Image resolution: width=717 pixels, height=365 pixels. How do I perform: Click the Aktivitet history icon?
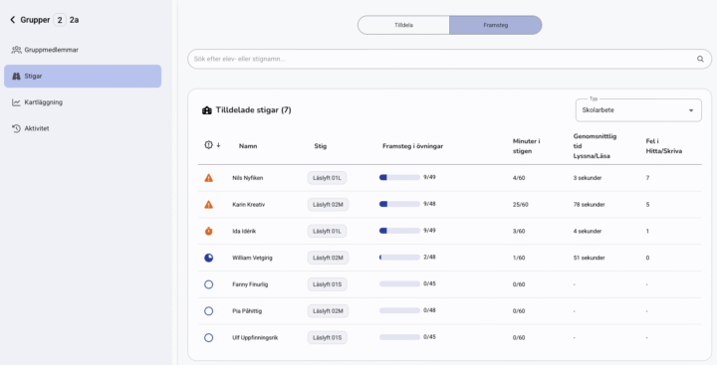[16, 129]
